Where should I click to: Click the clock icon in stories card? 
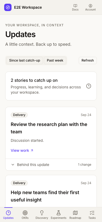[x=89, y=86]
